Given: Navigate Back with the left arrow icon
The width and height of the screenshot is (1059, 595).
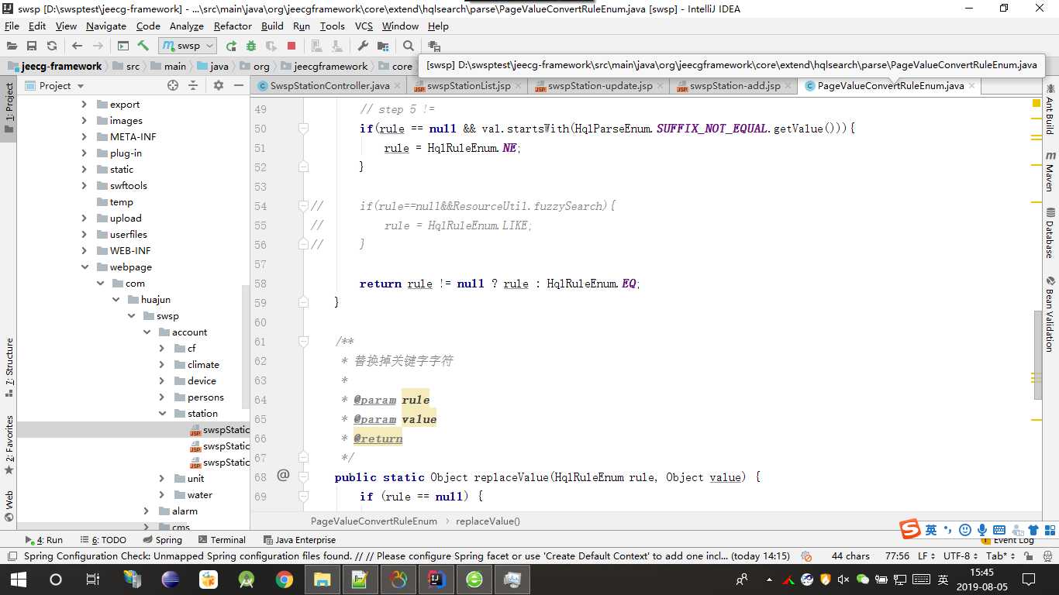Looking at the screenshot, I should click(x=77, y=46).
